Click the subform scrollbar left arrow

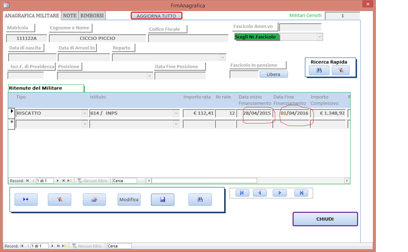click(x=149, y=180)
